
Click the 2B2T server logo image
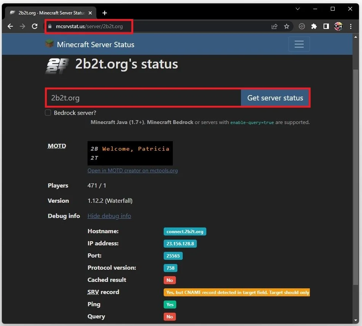[x=57, y=66]
